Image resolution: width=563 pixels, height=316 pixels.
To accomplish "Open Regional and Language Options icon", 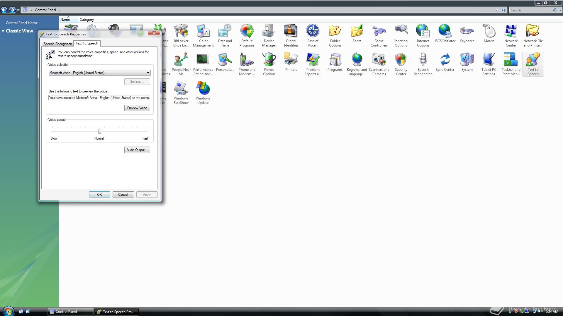I will point(357,64).
